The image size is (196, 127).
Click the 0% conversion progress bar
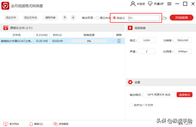[89, 41]
